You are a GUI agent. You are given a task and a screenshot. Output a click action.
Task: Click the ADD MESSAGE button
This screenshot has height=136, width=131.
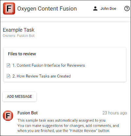click(x=19, y=96)
